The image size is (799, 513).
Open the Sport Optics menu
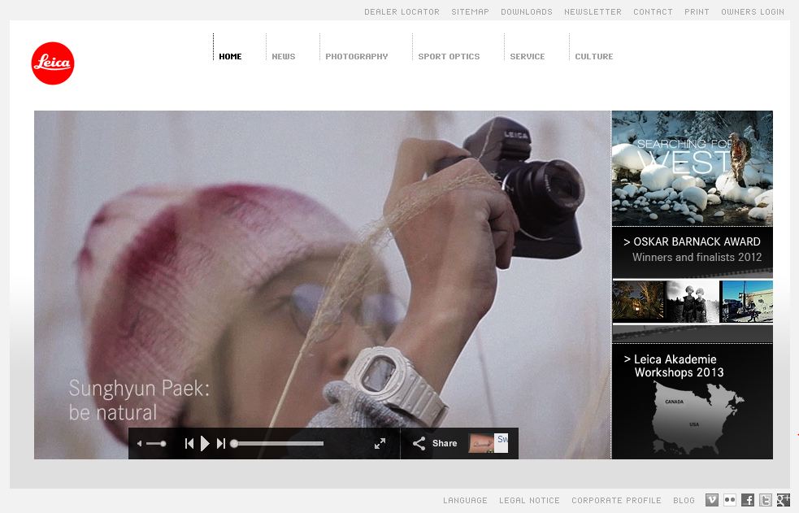pyautogui.click(x=449, y=57)
